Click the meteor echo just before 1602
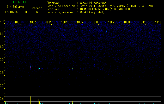This screenshot has width=164, height=104. tap(30, 68)
